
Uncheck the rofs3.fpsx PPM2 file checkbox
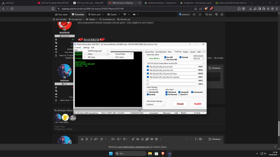pos(148,74)
